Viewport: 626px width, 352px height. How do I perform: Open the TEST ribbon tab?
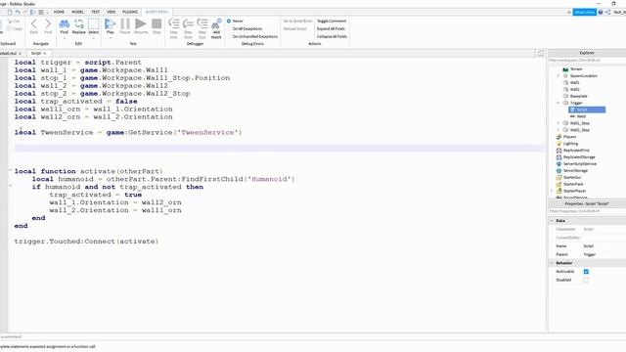(96, 12)
